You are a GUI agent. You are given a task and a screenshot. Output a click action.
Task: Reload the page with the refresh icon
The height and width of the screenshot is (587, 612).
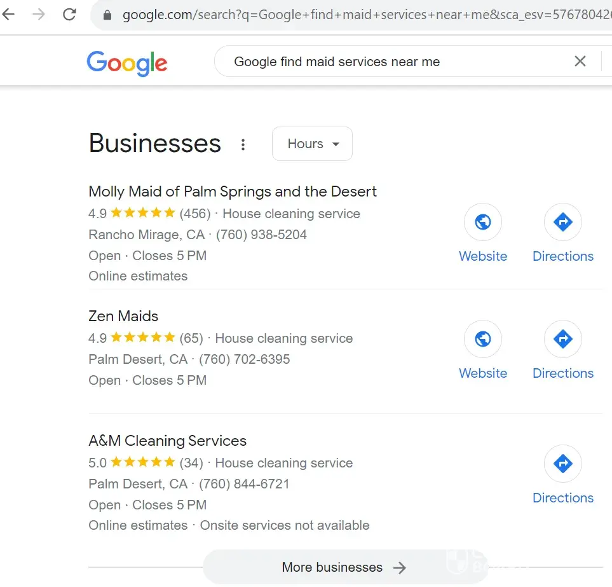69,15
